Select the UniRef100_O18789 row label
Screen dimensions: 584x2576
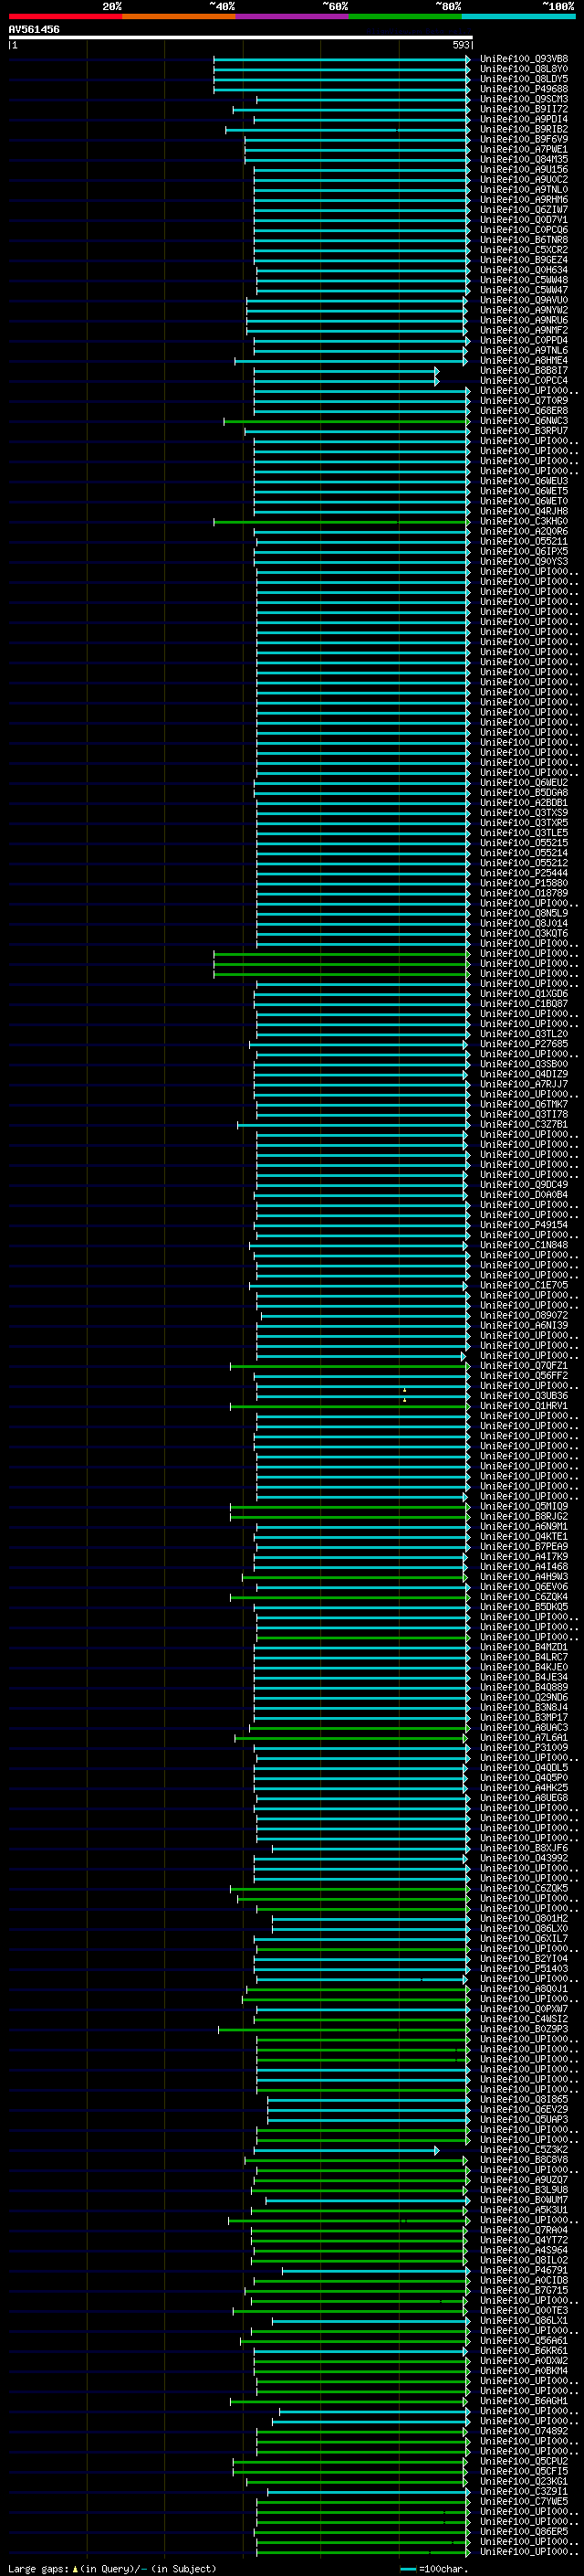[x=524, y=893]
